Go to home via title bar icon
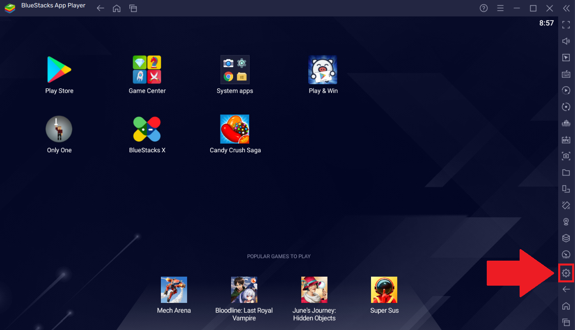 (117, 8)
